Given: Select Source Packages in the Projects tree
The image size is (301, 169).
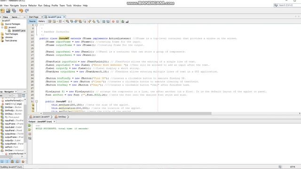Looking at the screenshot, I should (13, 24).
